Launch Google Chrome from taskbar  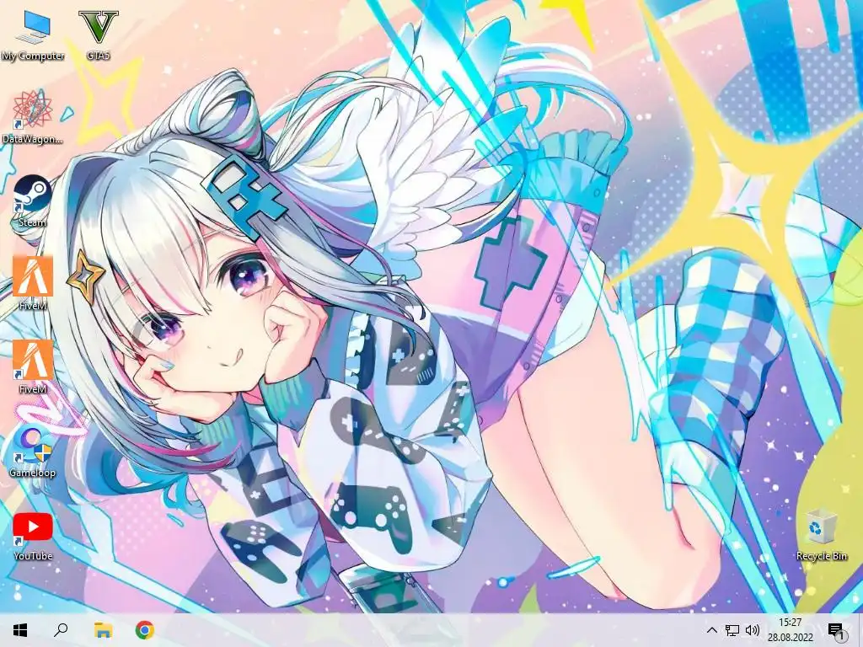click(x=145, y=630)
